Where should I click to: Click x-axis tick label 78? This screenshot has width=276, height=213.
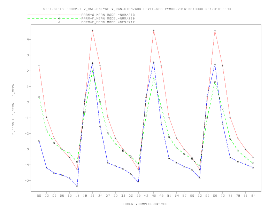pyautogui.click(x=238, y=196)
